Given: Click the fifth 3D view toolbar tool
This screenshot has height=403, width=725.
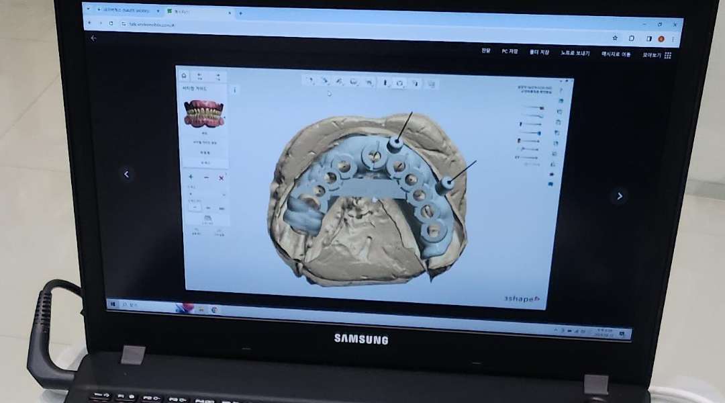Looking at the screenshot, I should click(x=369, y=83).
